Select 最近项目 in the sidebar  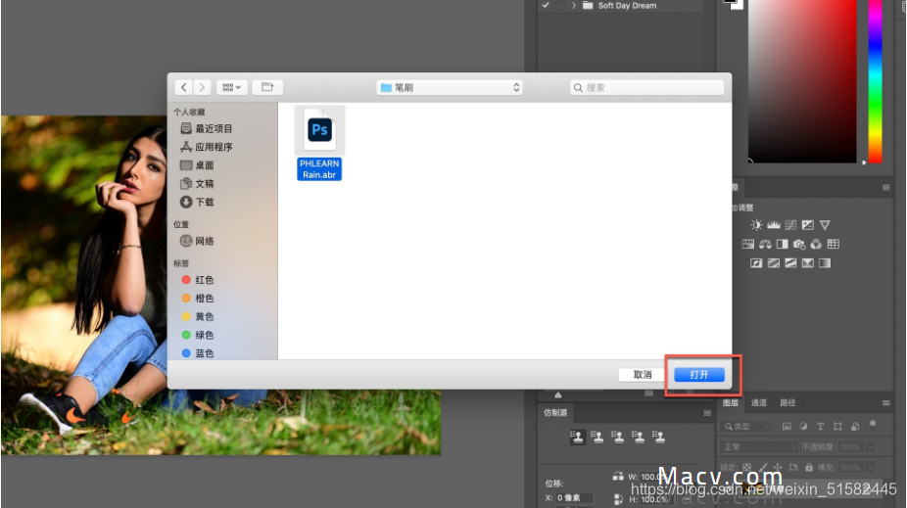tap(206, 128)
